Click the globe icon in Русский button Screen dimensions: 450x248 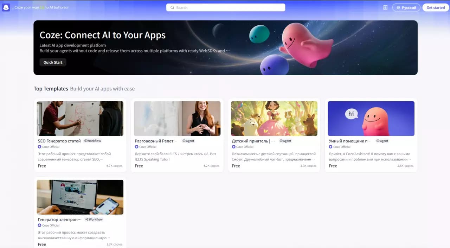coord(399,7)
